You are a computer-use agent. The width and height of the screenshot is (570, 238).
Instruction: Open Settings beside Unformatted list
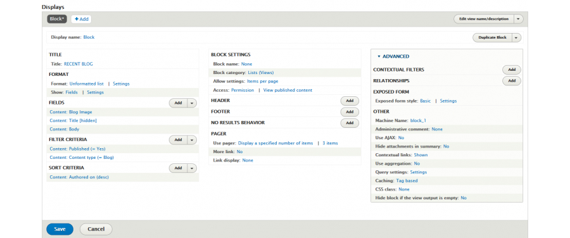(121, 84)
